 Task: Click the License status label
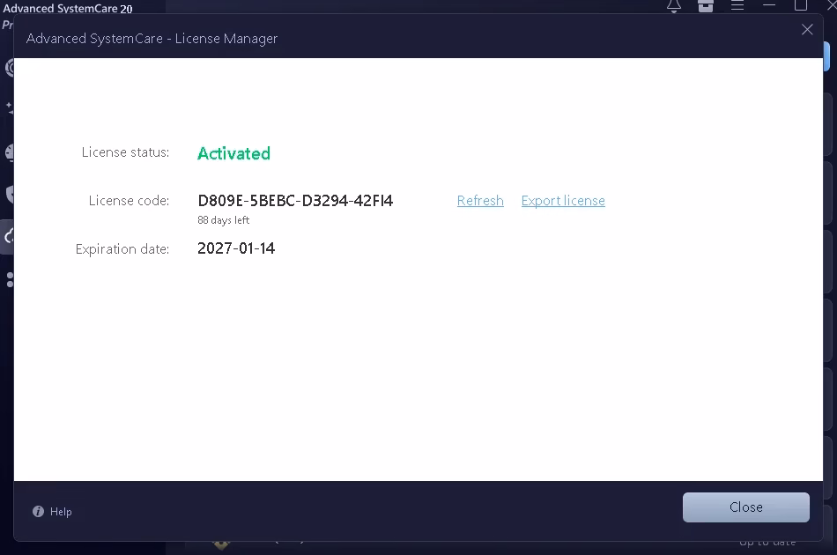125,152
